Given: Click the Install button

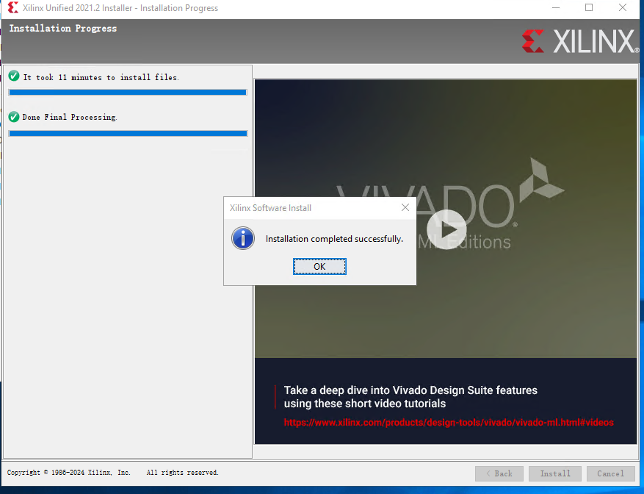Looking at the screenshot, I should tap(555, 473).
